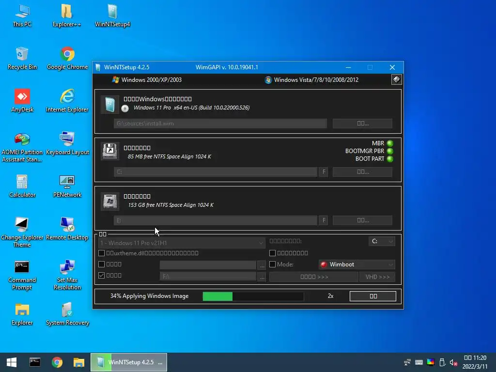The height and width of the screenshot is (372, 496).
Task: Open the VHD >>> button
Action: (377, 277)
